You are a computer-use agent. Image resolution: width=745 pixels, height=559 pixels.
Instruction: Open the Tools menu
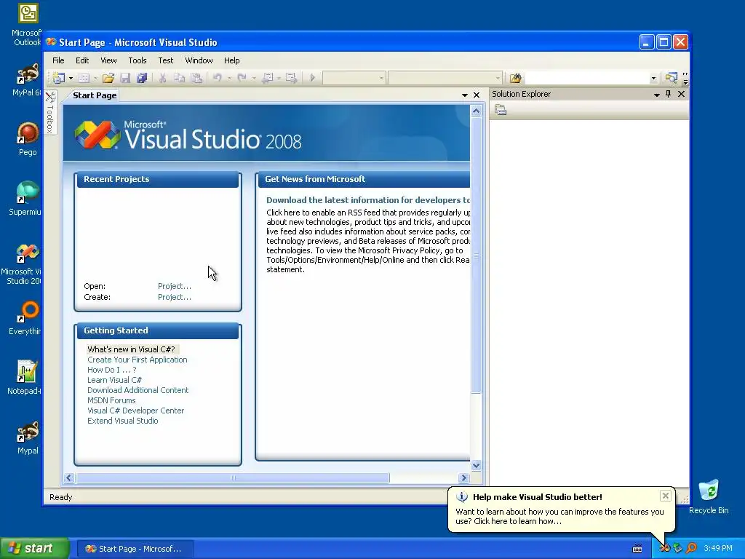tap(138, 60)
